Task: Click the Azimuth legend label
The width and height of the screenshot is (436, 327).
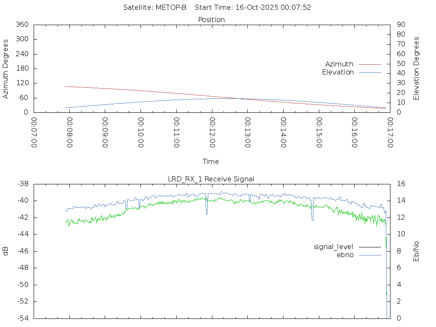Action: 339,64
